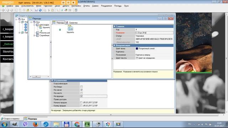Open the Windows Start menu
228x128 pixels.
(4, 124)
